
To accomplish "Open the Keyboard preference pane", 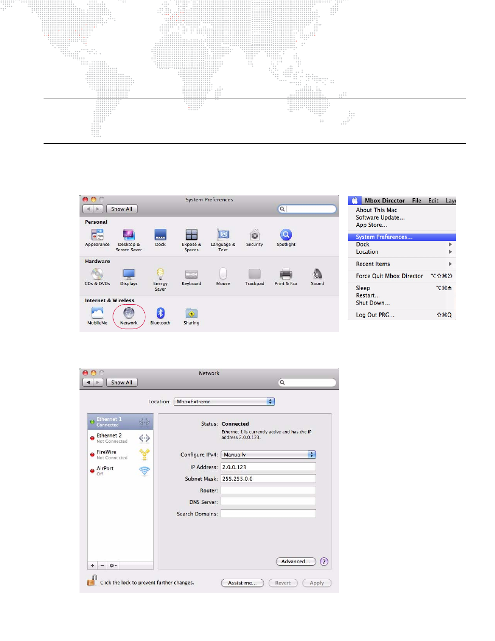I will (191, 277).
